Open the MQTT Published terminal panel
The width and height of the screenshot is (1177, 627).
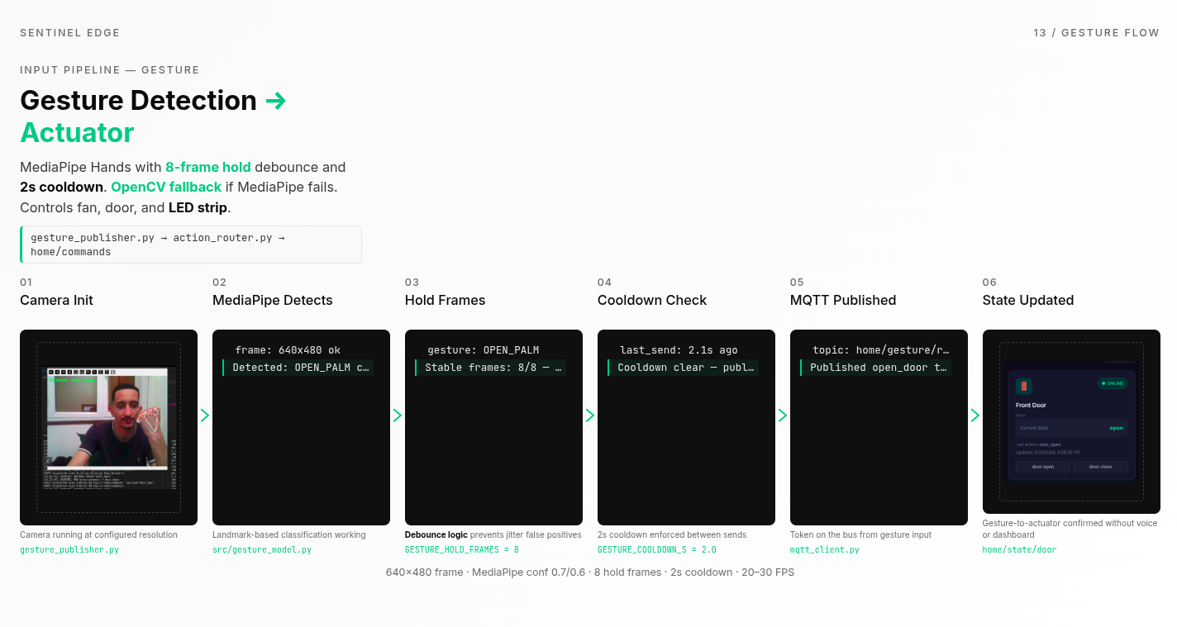click(x=879, y=427)
